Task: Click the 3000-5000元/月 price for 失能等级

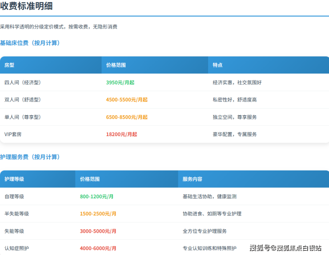Action: click(x=98, y=231)
